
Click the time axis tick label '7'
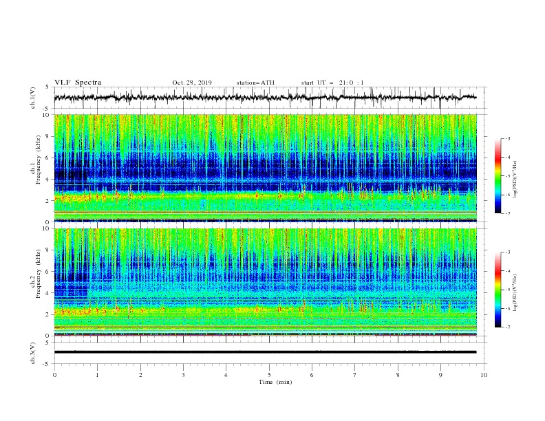point(355,375)
